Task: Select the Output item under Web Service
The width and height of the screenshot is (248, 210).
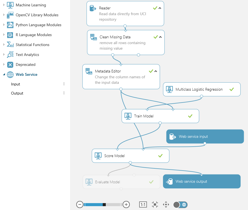Action: [x=17, y=93]
